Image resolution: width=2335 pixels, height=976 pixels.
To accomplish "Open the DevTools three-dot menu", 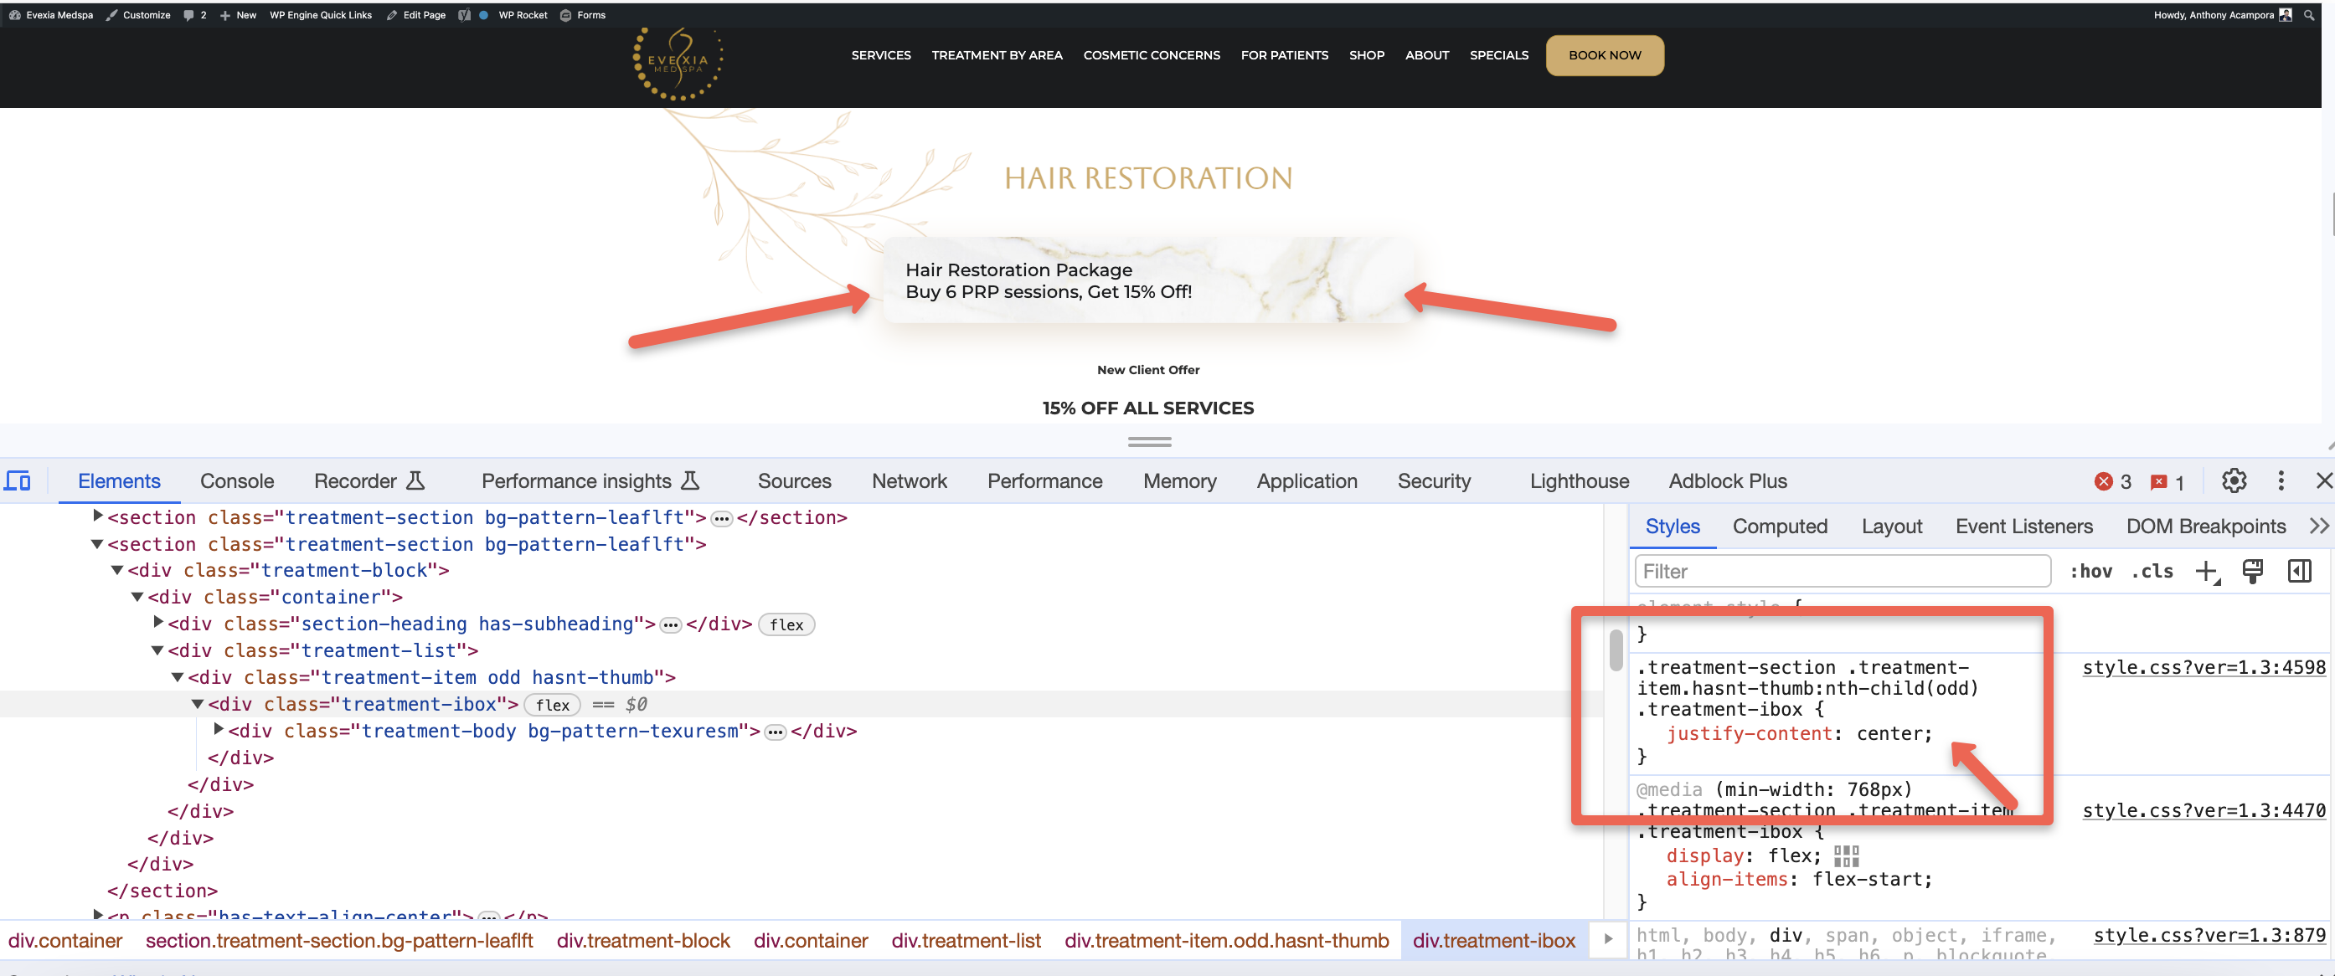I will tap(2281, 481).
